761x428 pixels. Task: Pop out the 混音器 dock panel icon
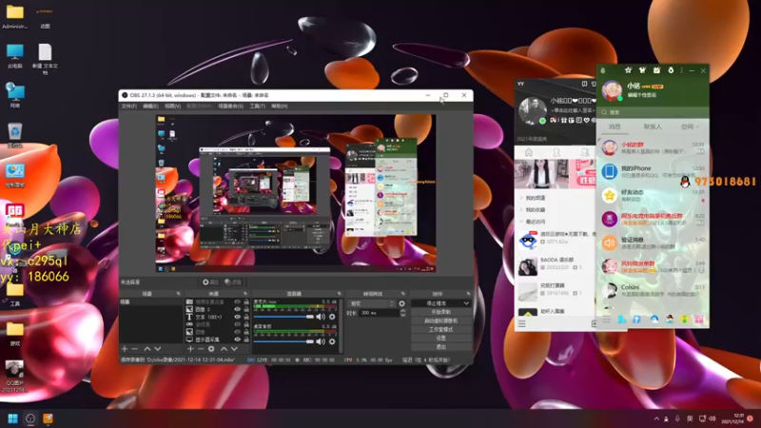pyautogui.click(x=340, y=294)
